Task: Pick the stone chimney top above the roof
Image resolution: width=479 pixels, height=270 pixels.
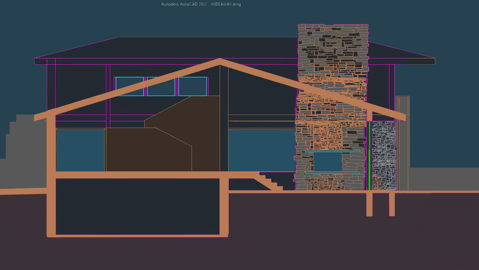Action: (333, 50)
